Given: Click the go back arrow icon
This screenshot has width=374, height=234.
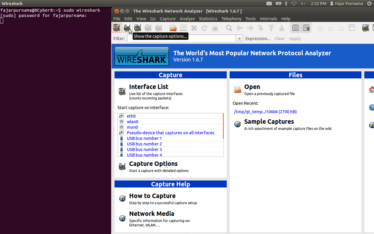Looking at the screenshot, I should click(240, 28).
